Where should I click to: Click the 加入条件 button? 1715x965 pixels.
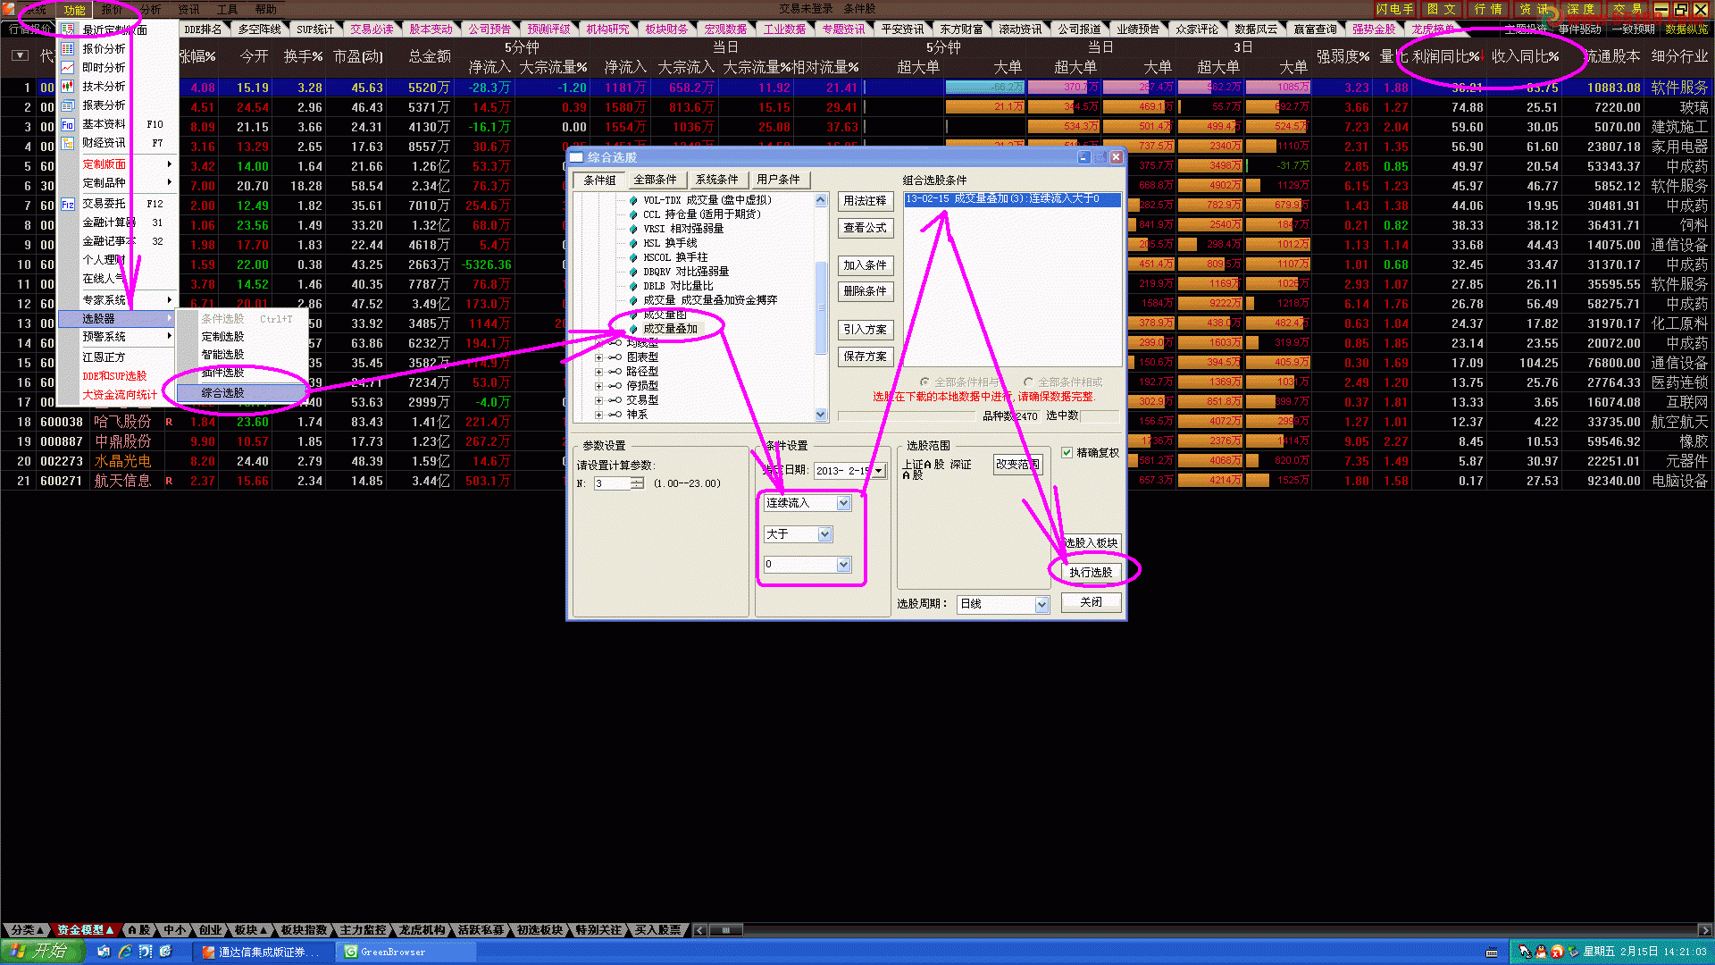point(865,265)
